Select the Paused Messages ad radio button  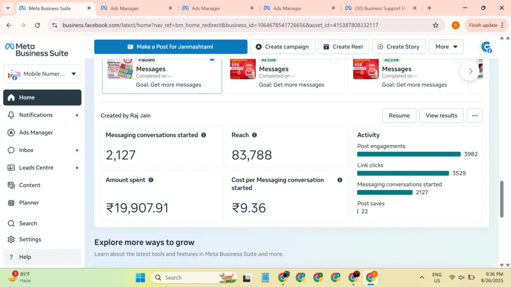212,59
